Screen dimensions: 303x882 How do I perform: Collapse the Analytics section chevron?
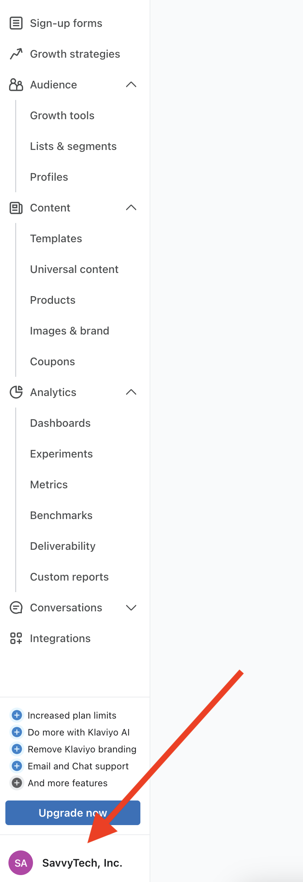(131, 392)
